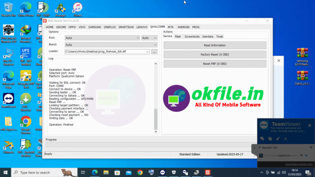Open Internet Download Manager desktop icon
This screenshot has width=315, height=177.
26,34
